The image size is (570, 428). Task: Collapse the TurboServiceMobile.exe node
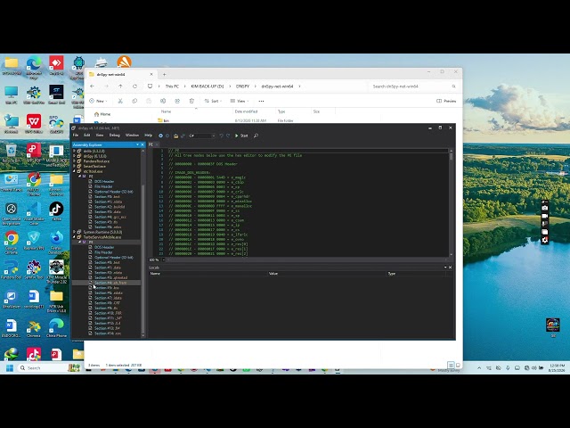coord(75,237)
